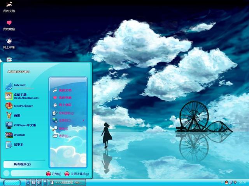Open 记事本 notepad in Start menu
This screenshot has height=186, width=249.
pos(14,145)
